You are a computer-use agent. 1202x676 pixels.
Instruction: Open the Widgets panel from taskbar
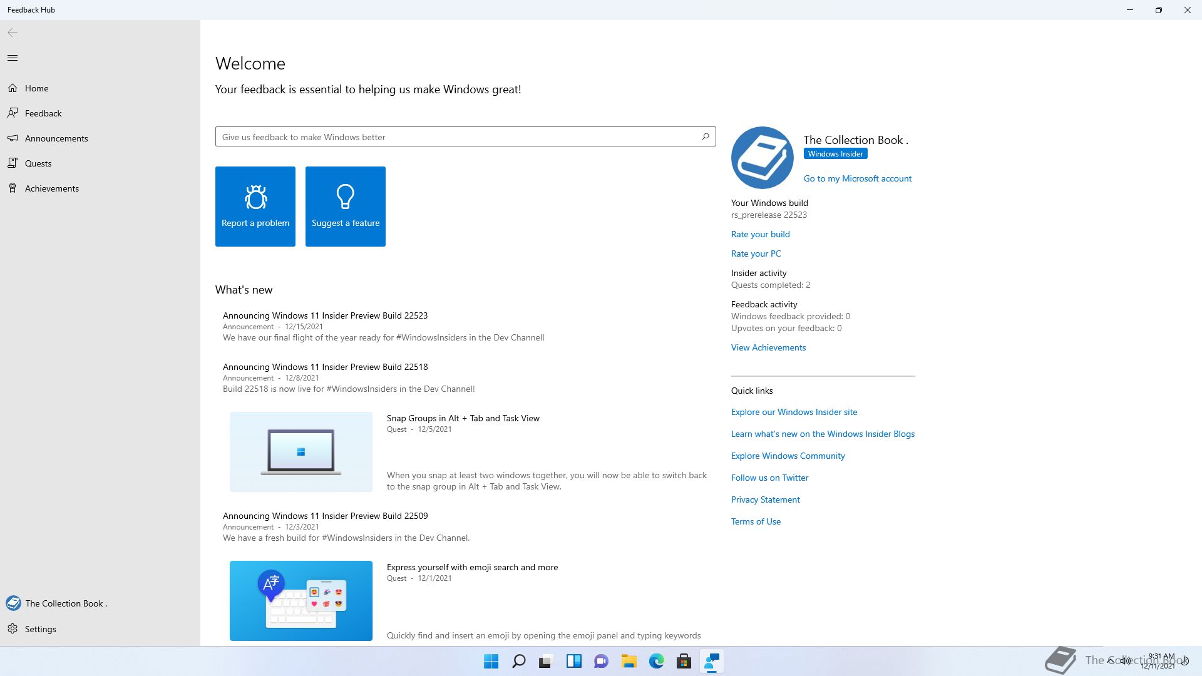click(574, 661)
